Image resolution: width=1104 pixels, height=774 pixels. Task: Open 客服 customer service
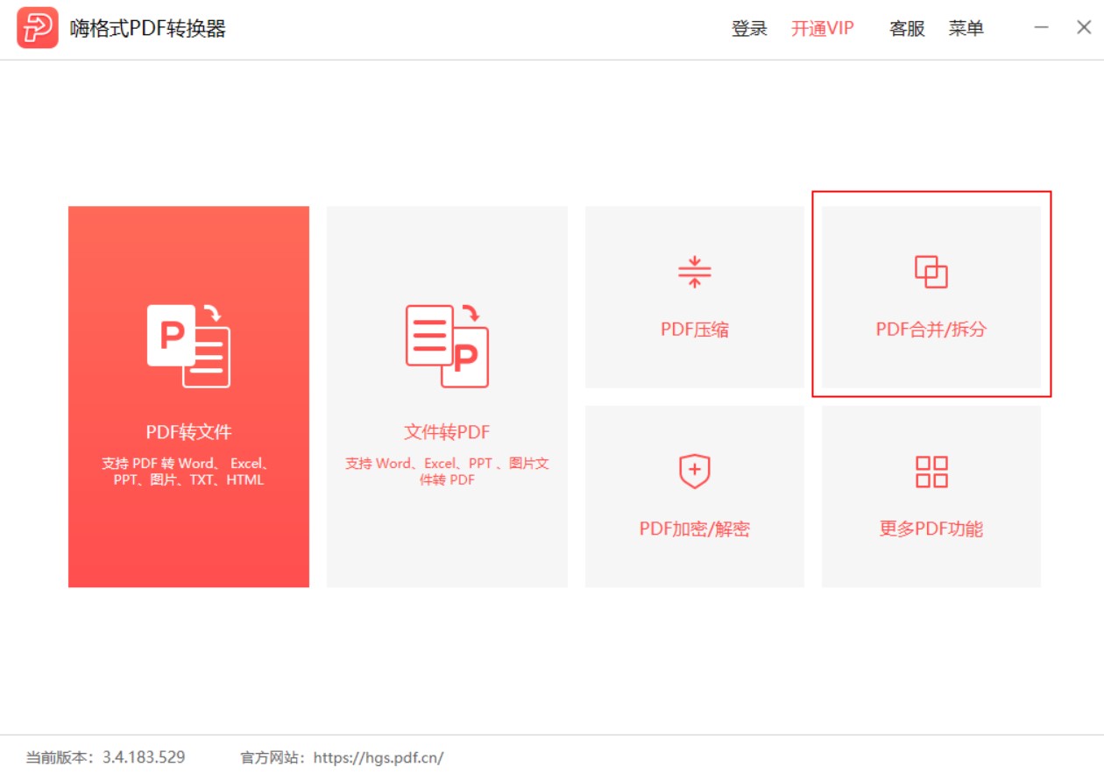[907, 28]
